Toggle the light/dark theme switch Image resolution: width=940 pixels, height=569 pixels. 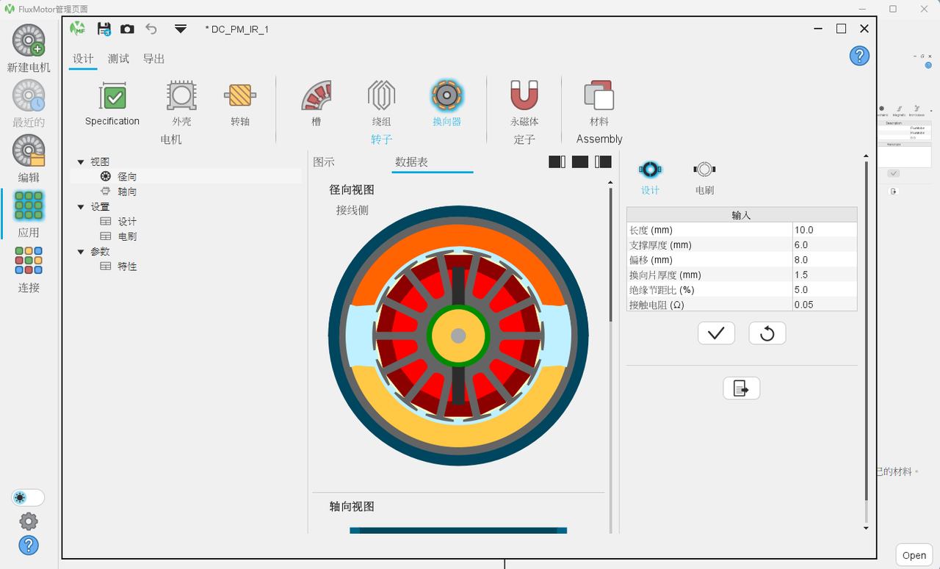click(28, 498)
